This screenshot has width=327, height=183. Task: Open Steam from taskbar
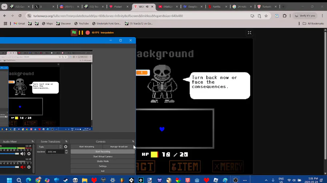[x=66, y=180]
